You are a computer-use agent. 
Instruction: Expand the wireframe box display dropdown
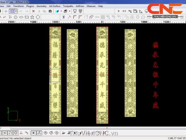[70, 11]
